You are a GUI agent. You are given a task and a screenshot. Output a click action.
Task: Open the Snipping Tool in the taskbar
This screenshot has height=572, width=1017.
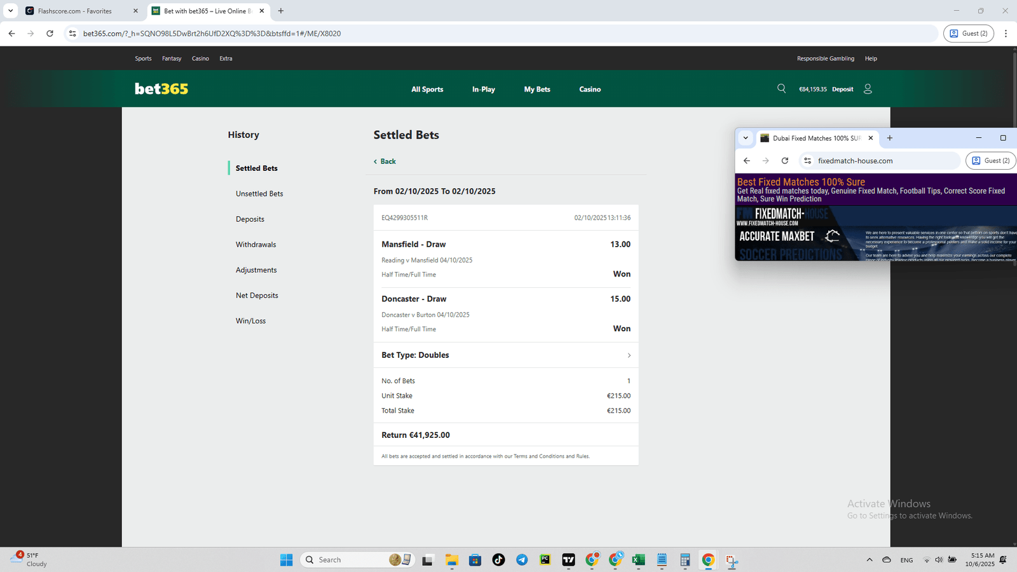[732, 560]
